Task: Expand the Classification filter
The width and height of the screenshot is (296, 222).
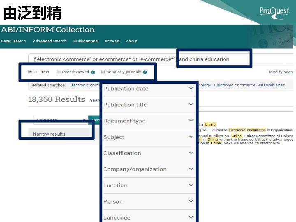Action: pos(149,153)
